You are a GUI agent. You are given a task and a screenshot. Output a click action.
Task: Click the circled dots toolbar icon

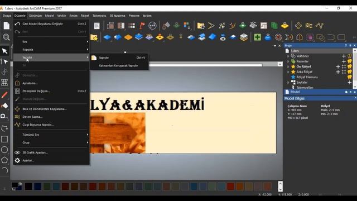point(152,26)
